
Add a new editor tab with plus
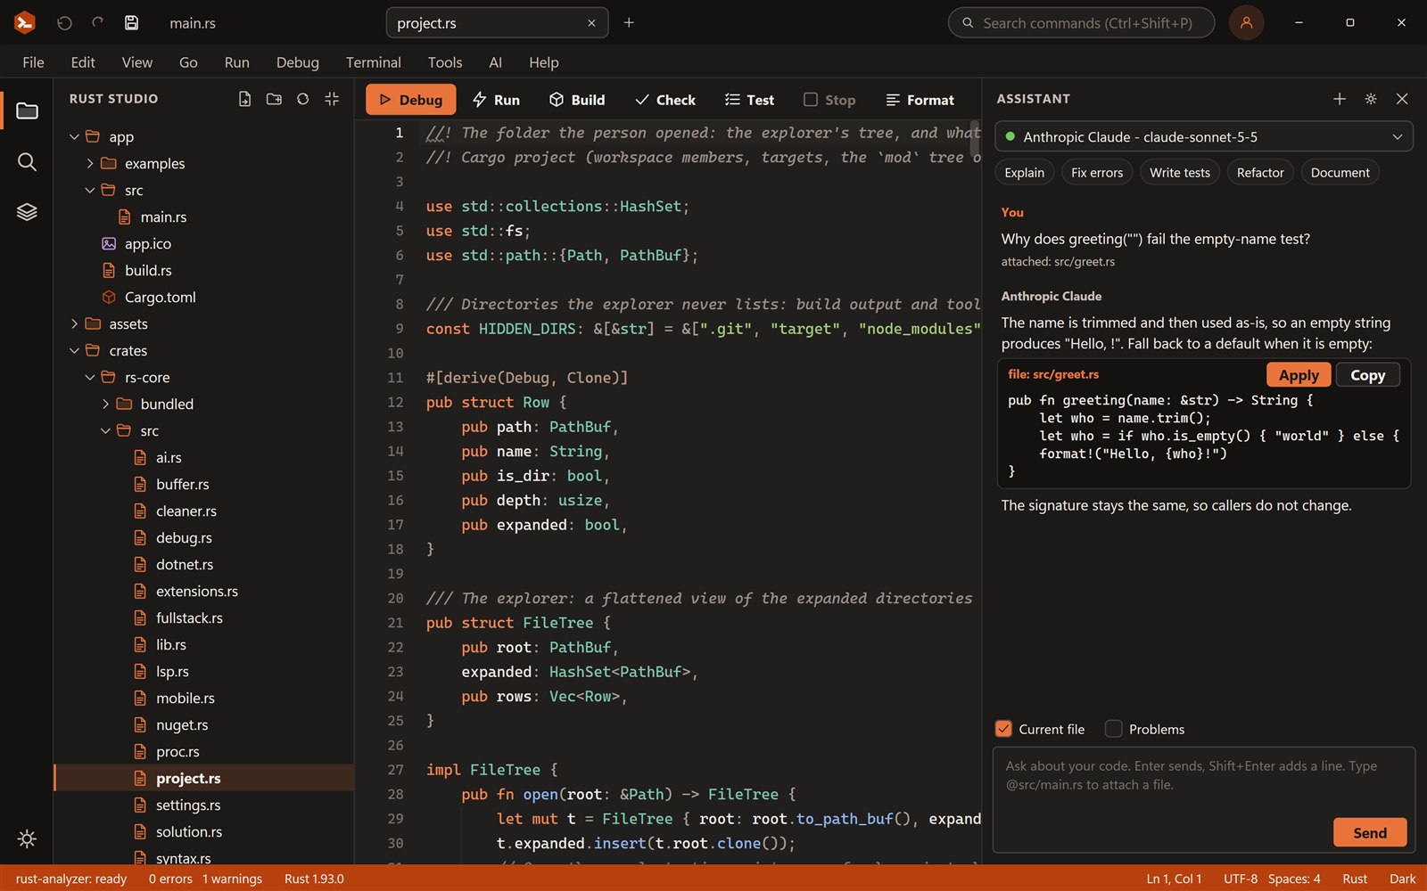[629, 23]
